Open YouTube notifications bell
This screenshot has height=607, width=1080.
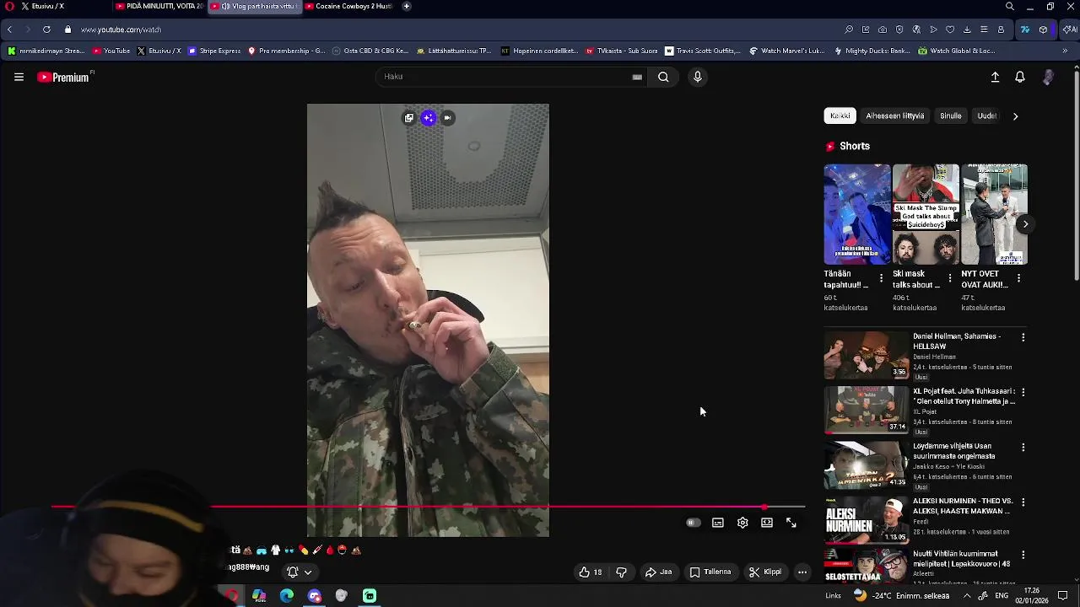coord(1020,77)
